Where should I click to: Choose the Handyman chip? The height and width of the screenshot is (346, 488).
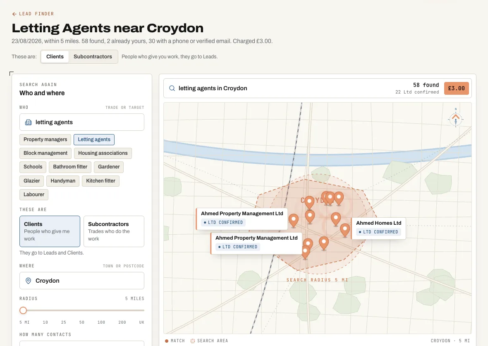pyautogui.click(x=63, y=181)
